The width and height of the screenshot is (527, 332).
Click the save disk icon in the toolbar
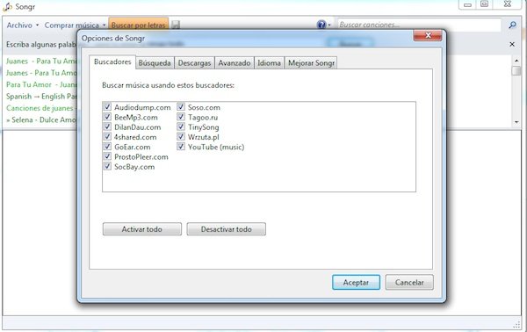click(176, 25)
